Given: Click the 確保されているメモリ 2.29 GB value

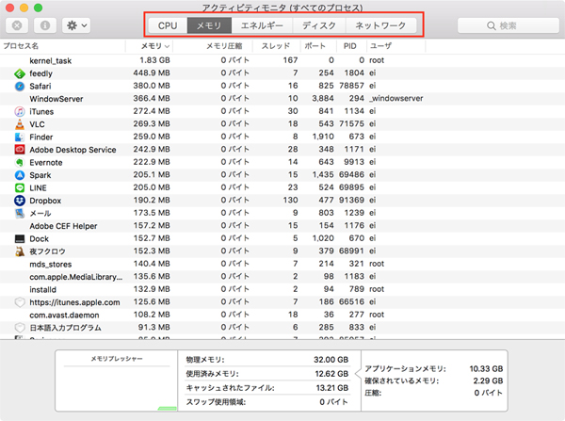Looking at the screenshot, I should pyautogui.click(x=488, y=381).
